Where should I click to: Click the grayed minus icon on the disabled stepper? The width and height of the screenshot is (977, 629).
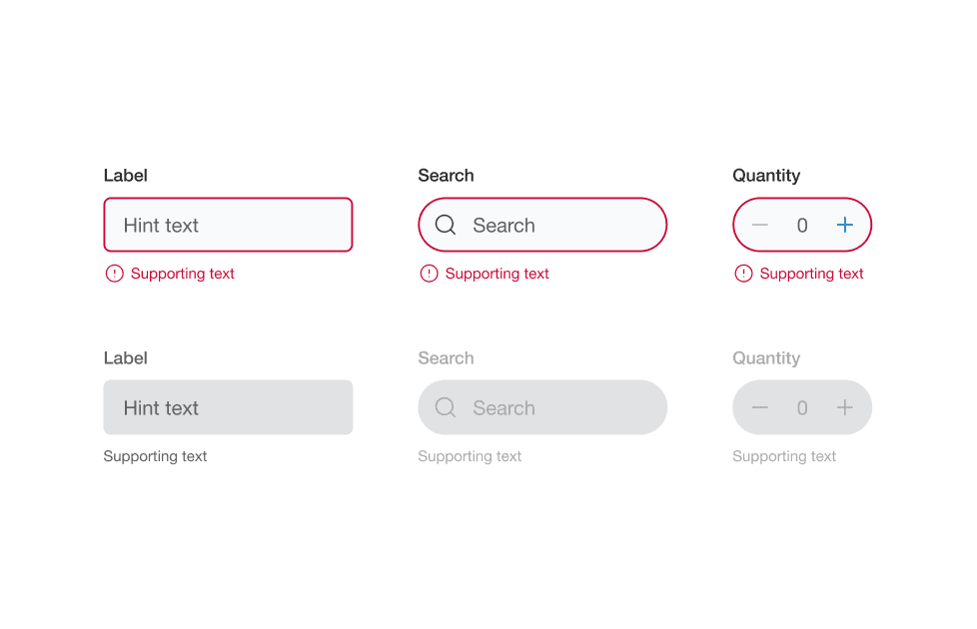click(x=760, y=407)
